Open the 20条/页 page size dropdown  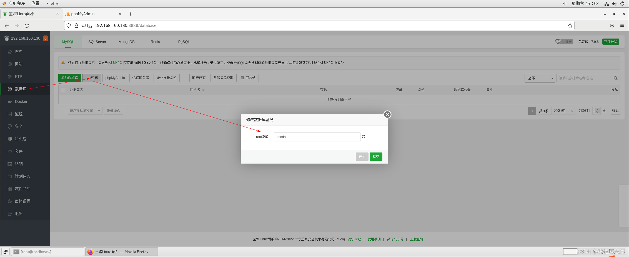(x=563, y=111)
